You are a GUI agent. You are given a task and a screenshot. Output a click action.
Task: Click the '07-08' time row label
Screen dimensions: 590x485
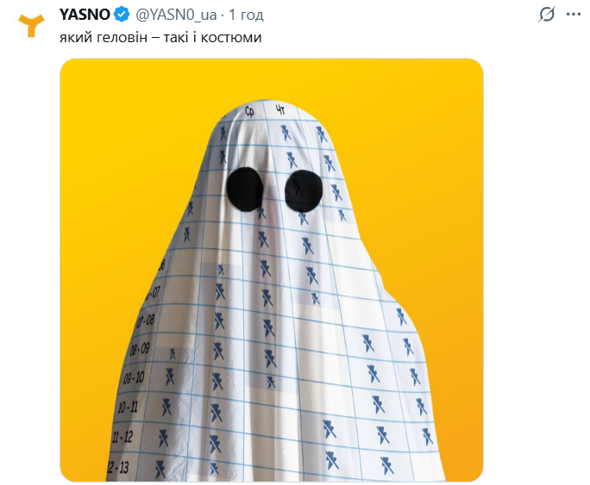(145, 320)
